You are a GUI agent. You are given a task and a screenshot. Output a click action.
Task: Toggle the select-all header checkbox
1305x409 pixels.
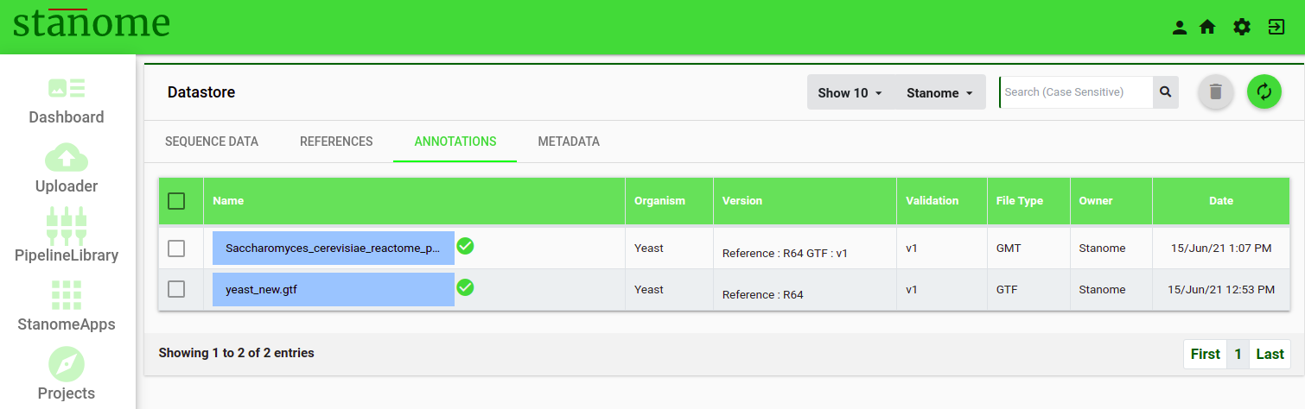[x=176, y=201]
